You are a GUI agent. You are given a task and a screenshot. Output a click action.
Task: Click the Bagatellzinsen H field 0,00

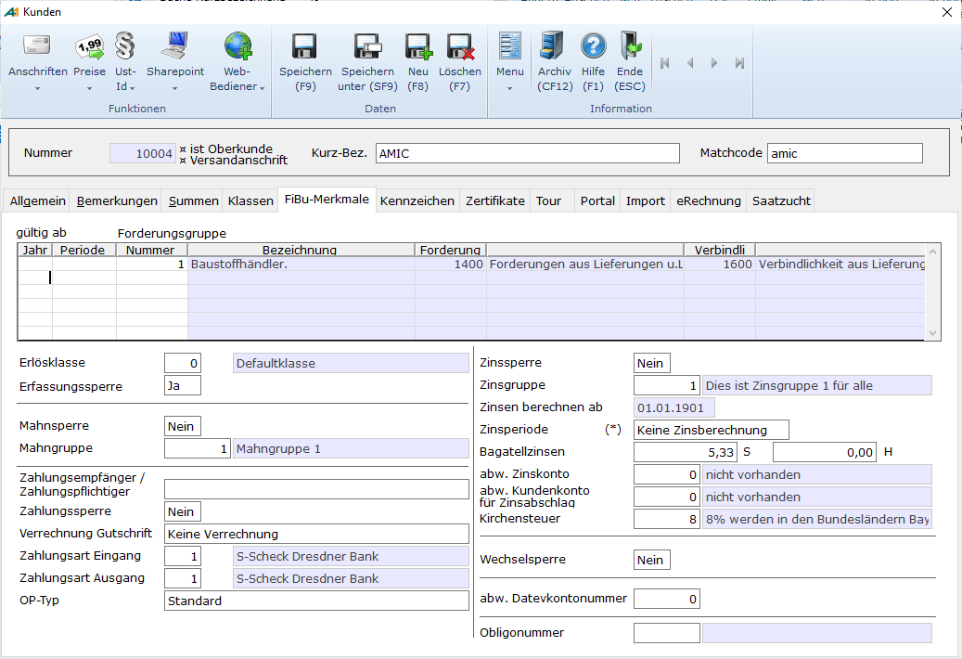pos(825,452)
